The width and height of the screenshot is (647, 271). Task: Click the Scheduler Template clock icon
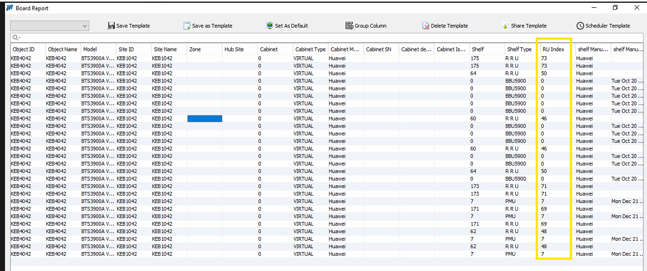(580, 26)
